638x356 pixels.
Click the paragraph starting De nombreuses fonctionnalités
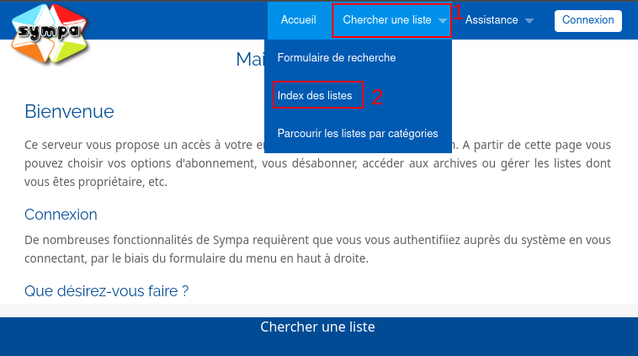pos(317,249)
